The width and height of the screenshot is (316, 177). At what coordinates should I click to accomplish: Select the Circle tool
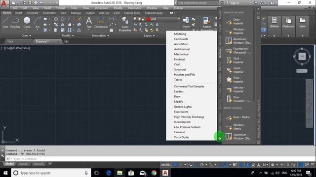pyautogui.click(x=27, y=23)
